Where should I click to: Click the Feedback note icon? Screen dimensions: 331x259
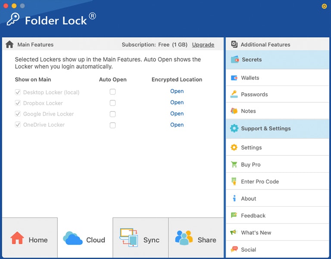point(234,215)
